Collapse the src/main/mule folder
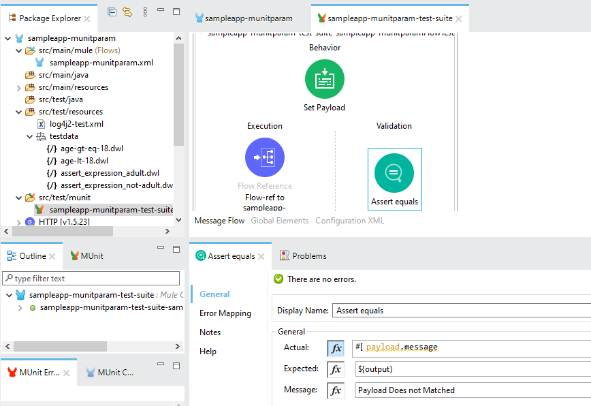591x406 pixels. point(18,50)
